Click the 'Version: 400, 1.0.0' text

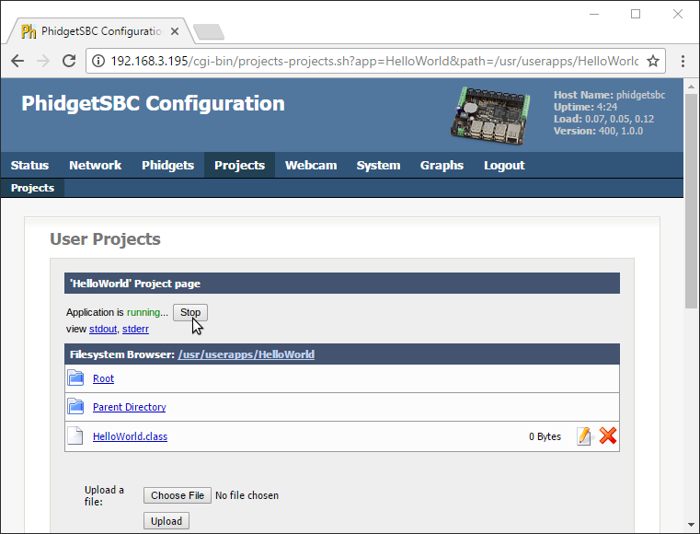tap(598, 132)
